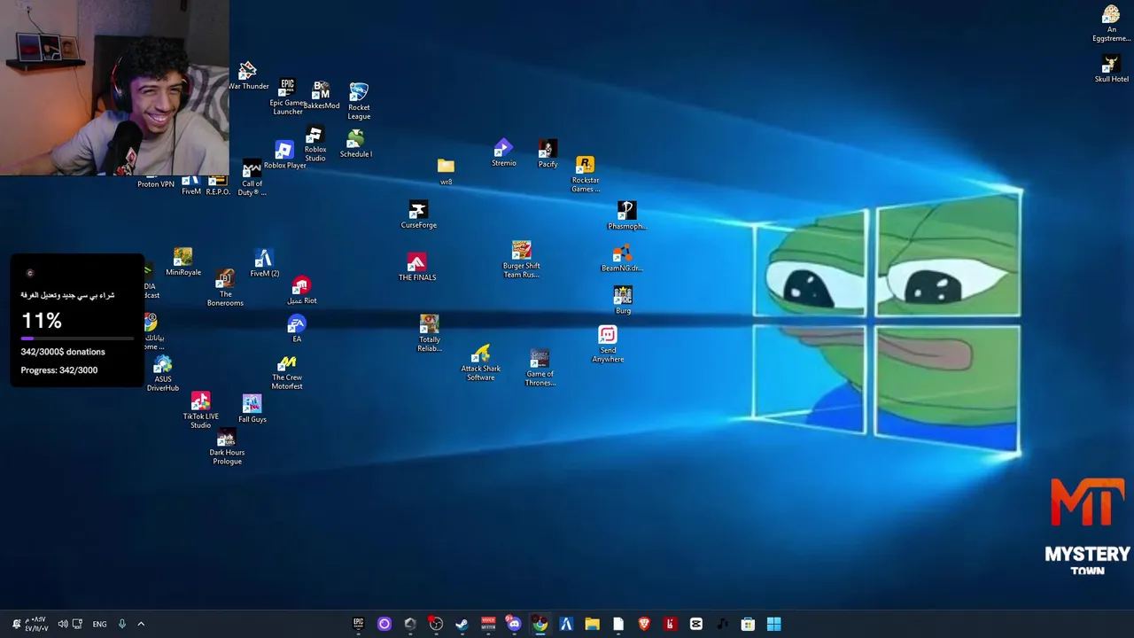Viewport: 1134px width, 638px height.
Task: Click the donation goal progress bar
Action: [77, 338]
